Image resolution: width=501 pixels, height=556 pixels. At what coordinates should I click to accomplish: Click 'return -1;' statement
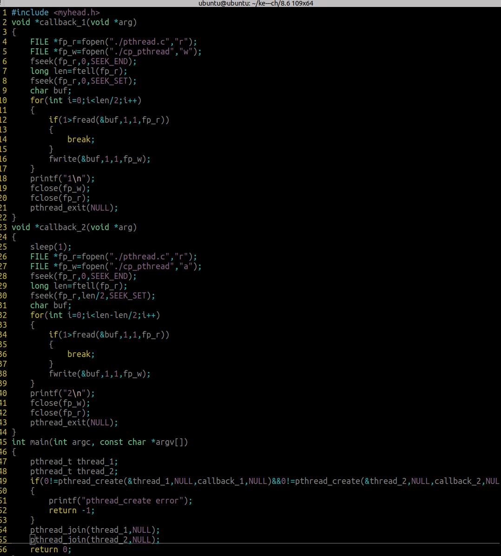pos(72,510)
